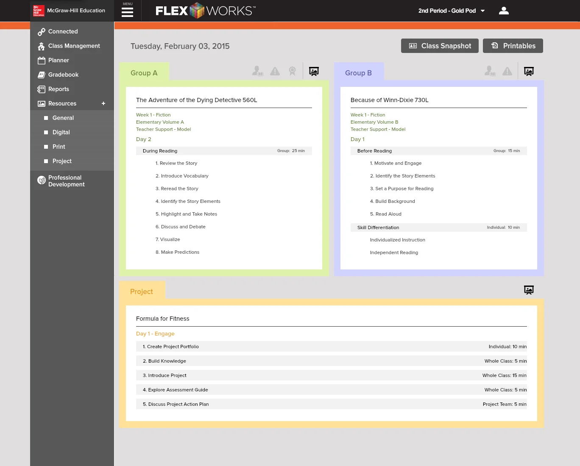Click 'Build Background' step in Group B

pyautogui.click(x=392, y=201)
